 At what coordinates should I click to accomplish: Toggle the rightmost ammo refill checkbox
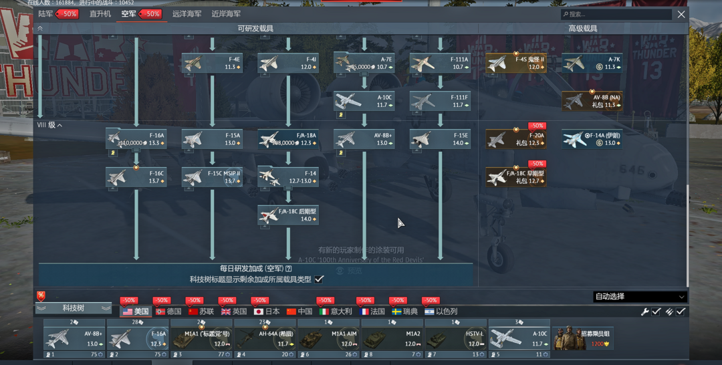tap(681, 312)
